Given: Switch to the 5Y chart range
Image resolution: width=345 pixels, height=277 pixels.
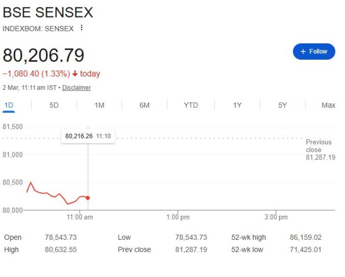Looking at the screenshot, I should [282, 105].
